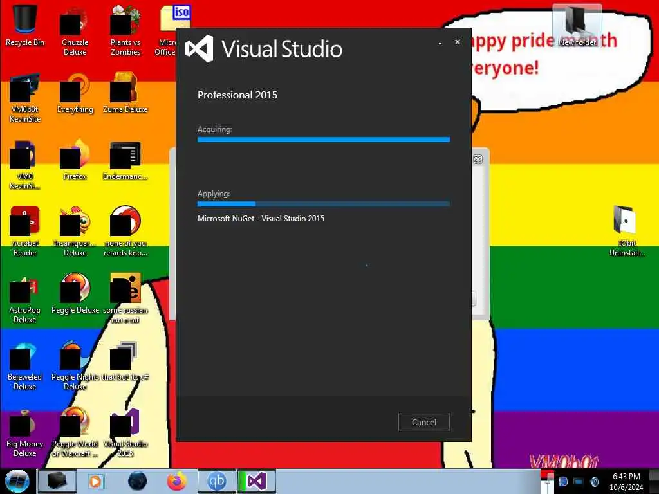Viewport: 659px width, 494px height.
Task: Click the Visual Studio logo in installer
Action: pos(200,49)
